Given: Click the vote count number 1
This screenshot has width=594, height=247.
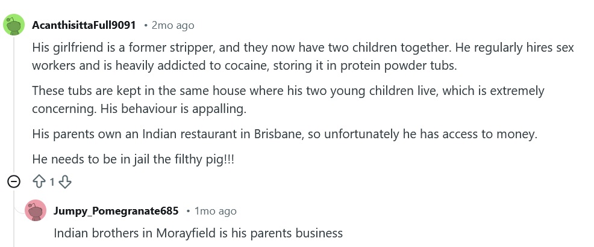Looking at the screenshot, I should tap(52, 183).
